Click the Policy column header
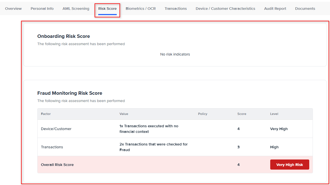The image size is (330, 185). coord(203,114)
